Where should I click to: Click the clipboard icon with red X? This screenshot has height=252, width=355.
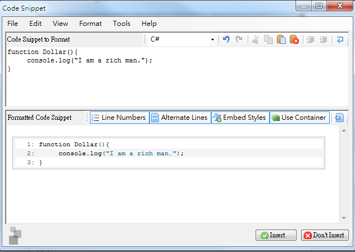point(294,39)
